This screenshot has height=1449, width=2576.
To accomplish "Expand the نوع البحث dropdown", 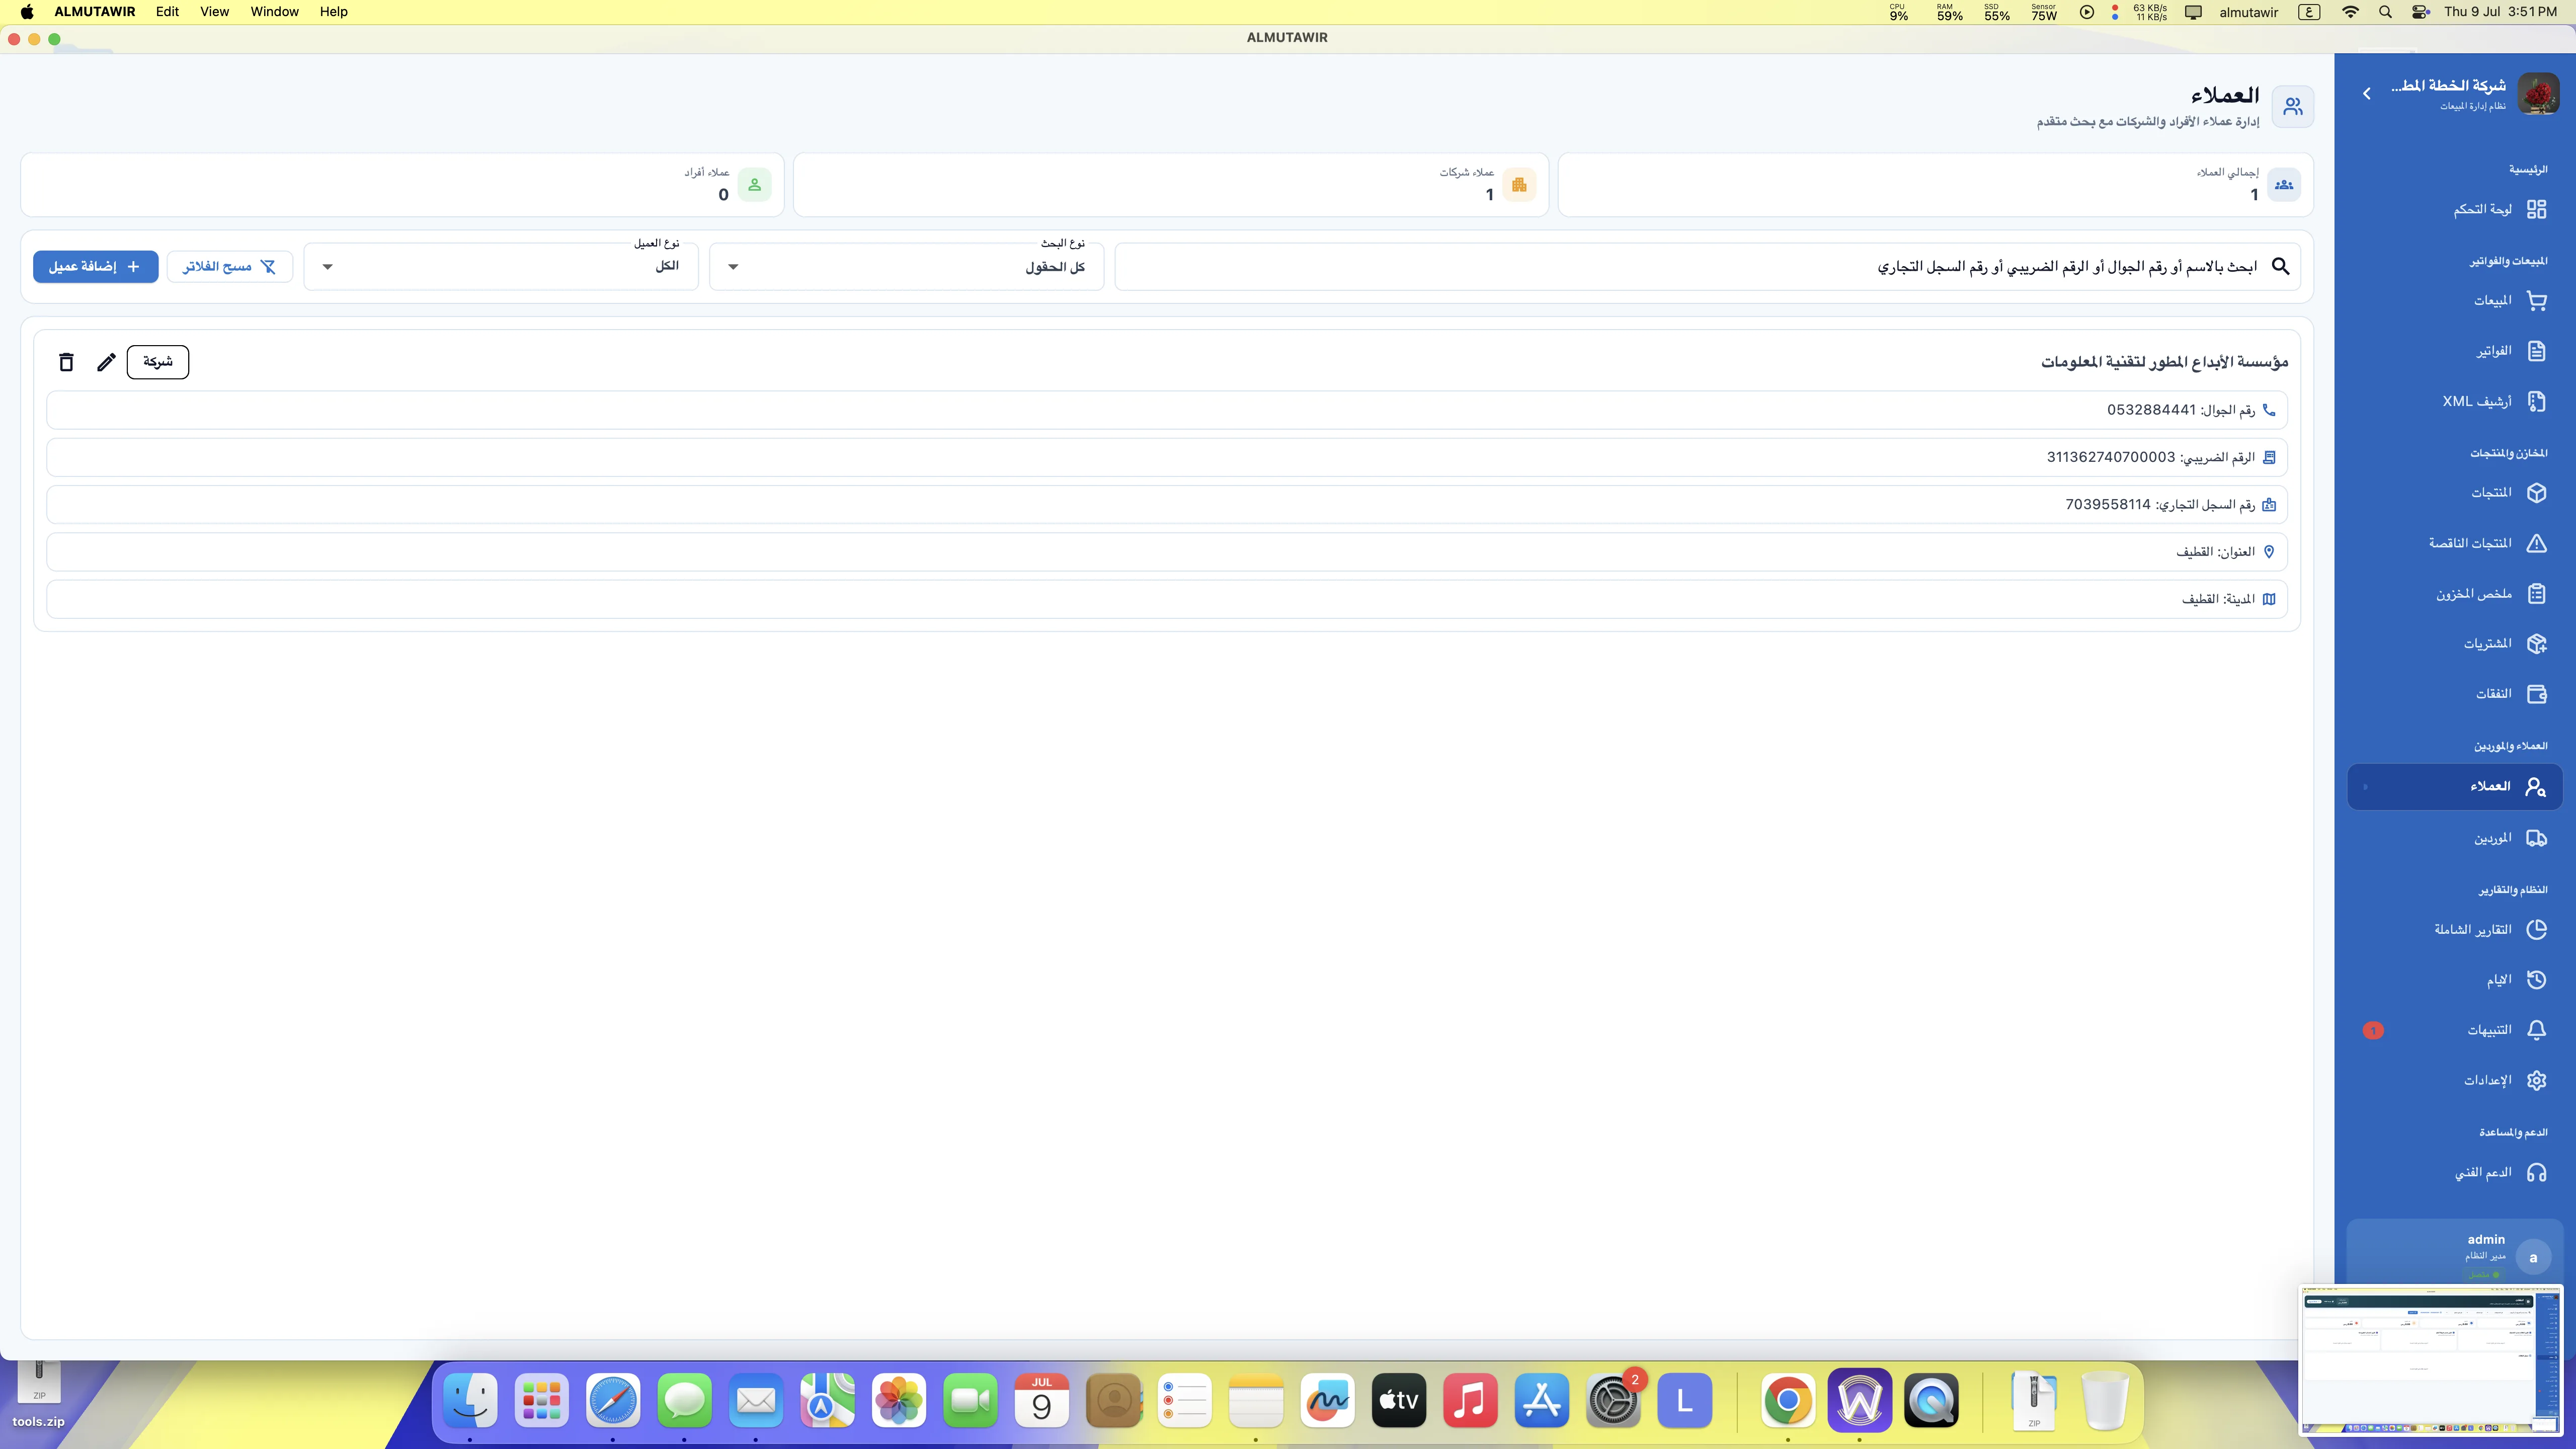I will (906, 267).
